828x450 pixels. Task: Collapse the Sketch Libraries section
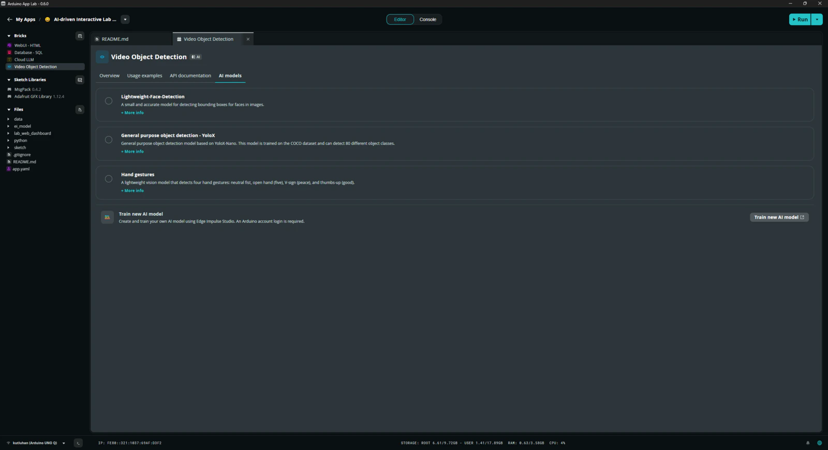click(x=9, y=80)
